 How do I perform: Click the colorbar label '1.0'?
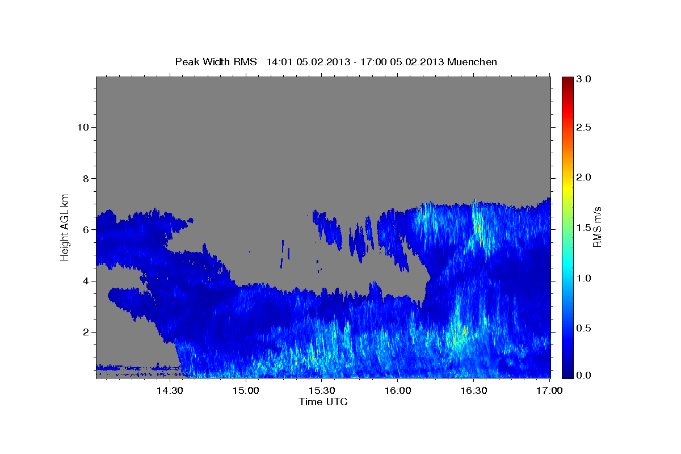[584, 278]
